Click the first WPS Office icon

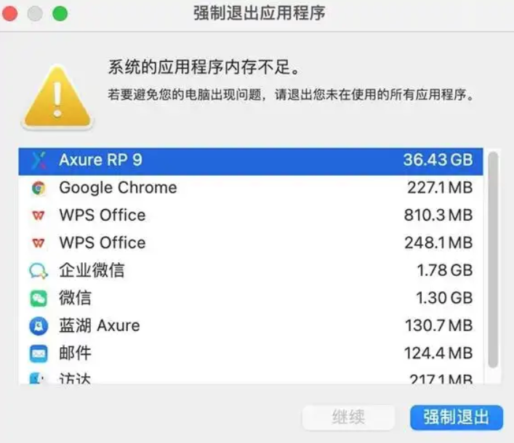tap(39, 216)
